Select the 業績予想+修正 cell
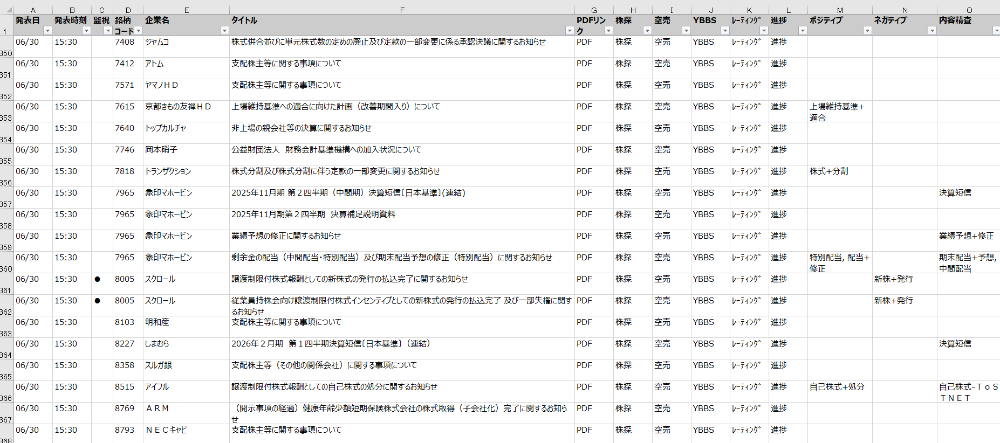 click(x=969, y=241)
